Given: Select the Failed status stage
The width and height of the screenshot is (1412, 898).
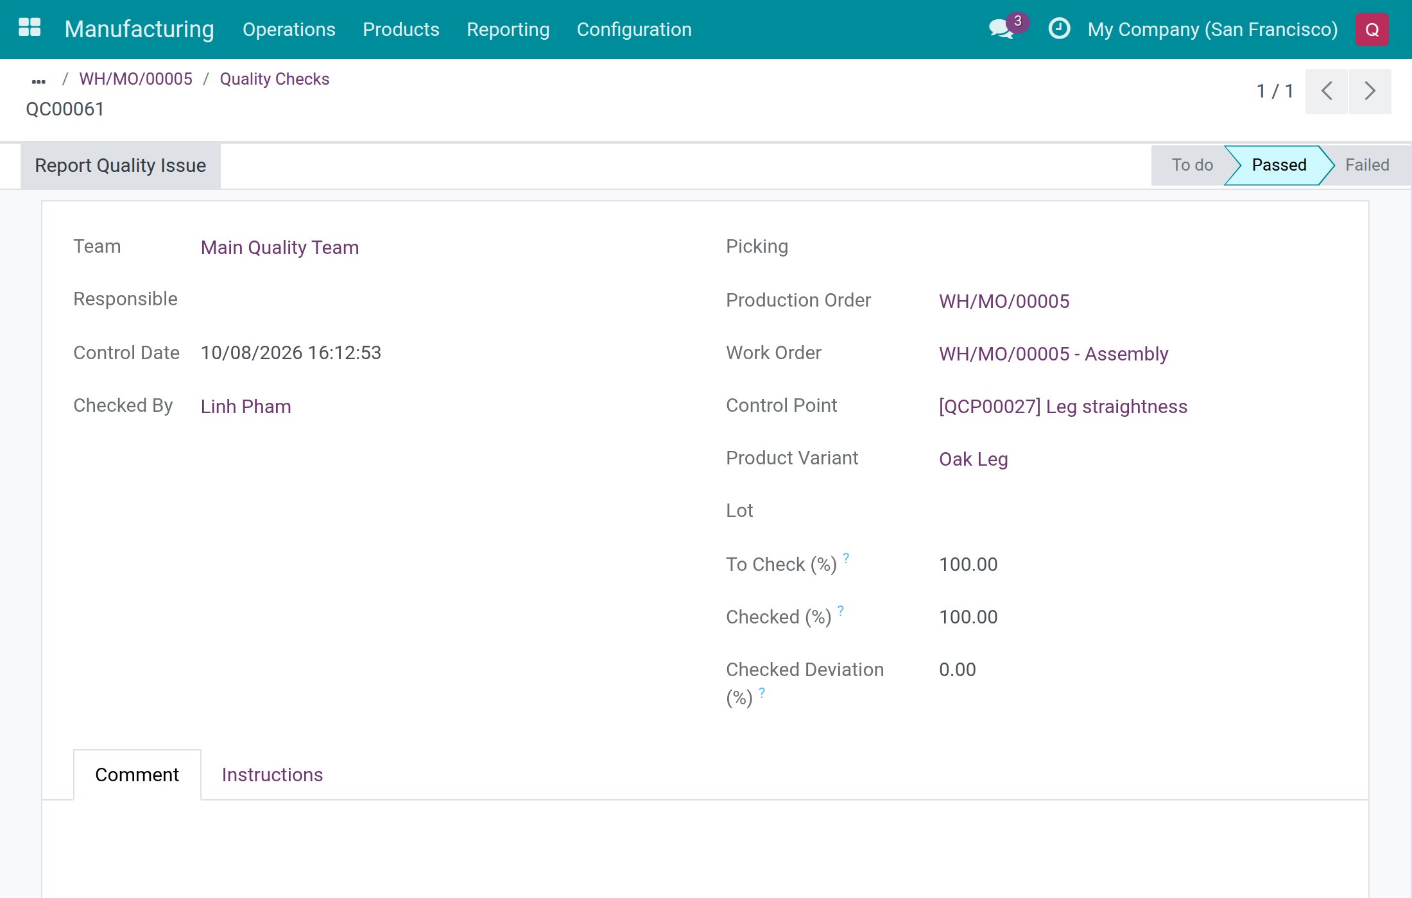Looking at the screenshot, I should coord(1367,165).
